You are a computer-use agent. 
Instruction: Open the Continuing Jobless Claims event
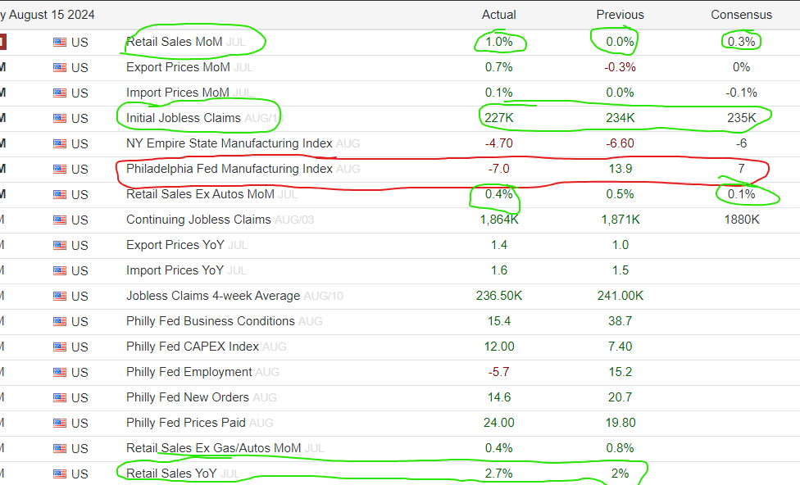coord(198,220)
